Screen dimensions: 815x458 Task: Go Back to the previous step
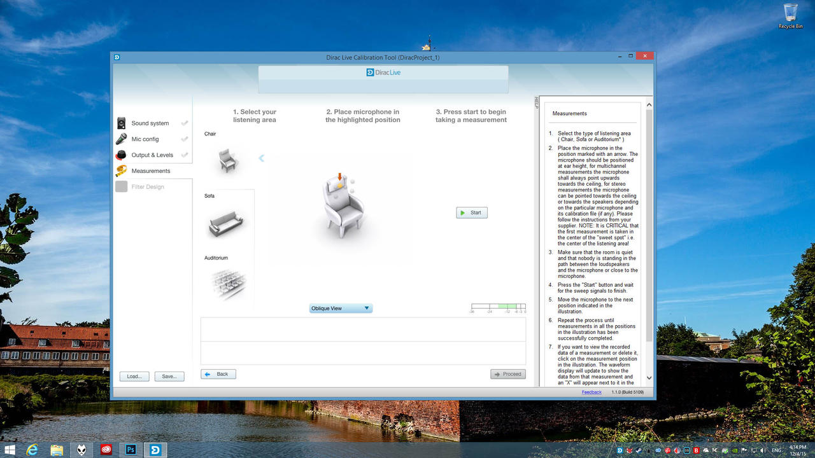(218, 374)
